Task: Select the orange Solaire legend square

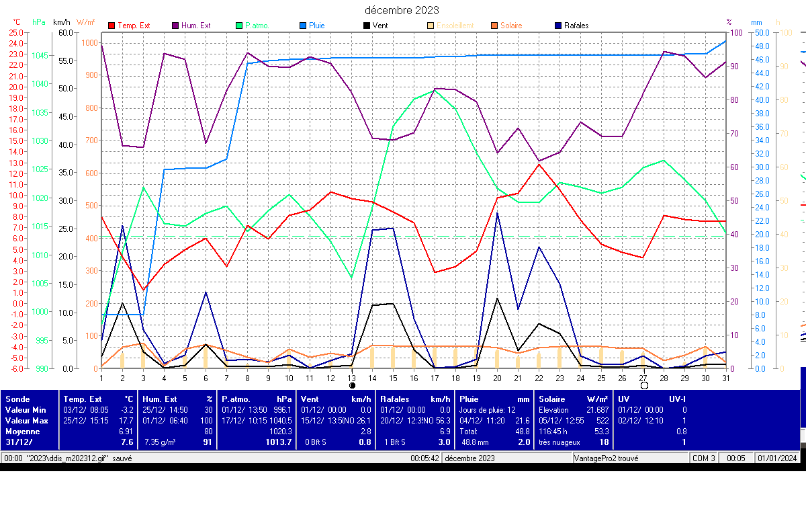Action: (x=494, y=26)
